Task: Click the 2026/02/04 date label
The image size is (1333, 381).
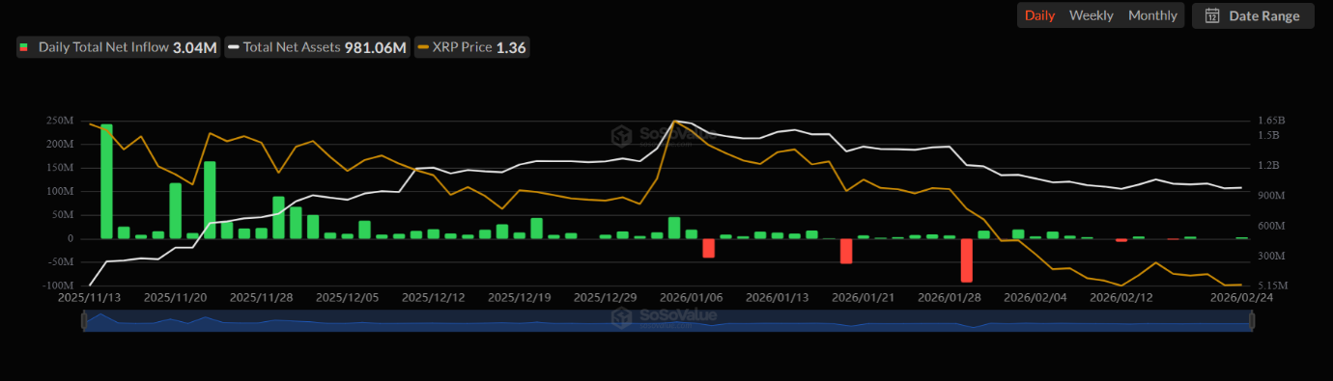Action: coord(1036,297)
